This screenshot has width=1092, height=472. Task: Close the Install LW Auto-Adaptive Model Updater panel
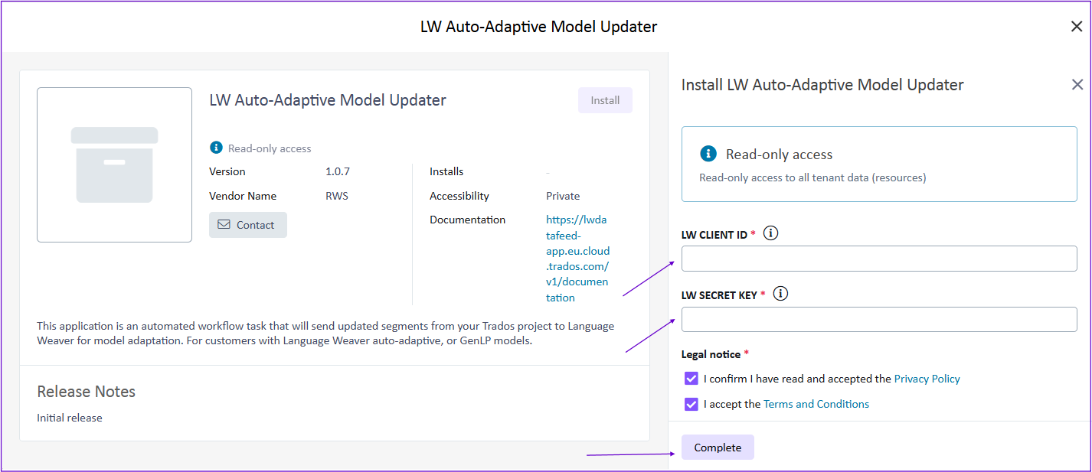coord(1077,85)
